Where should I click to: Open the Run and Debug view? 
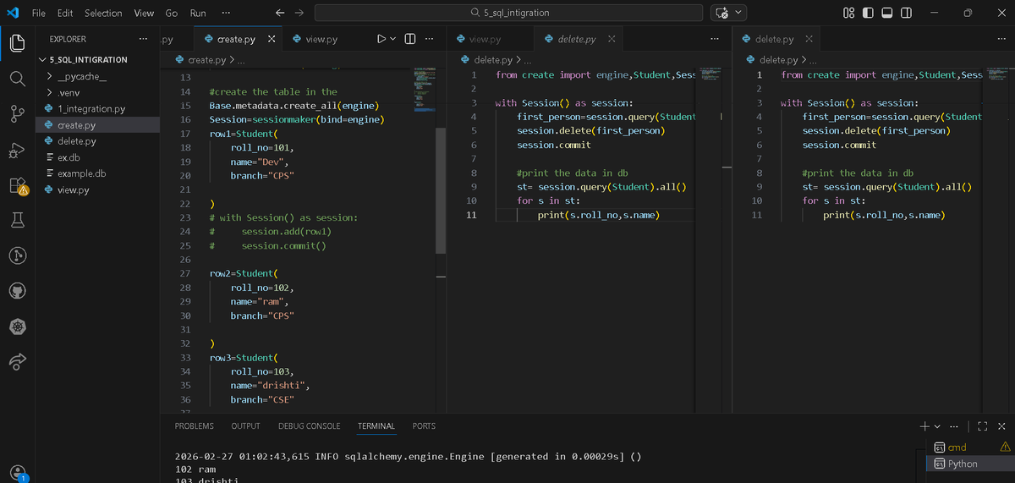pyautogui.click(x=19, y=150)
